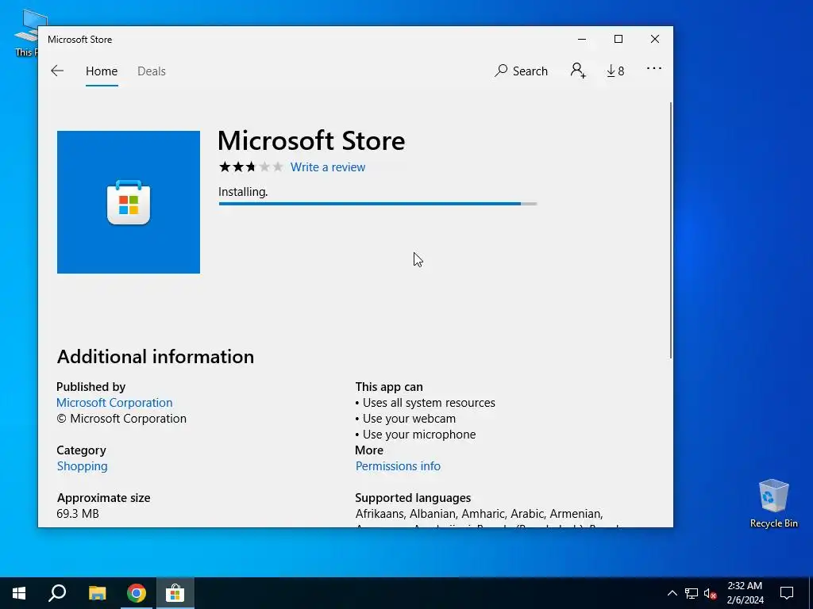This screenshot has height=609, width=813.
Task: Open the Microsoft Corporation publisher link
Action: [x=114, y=403]
